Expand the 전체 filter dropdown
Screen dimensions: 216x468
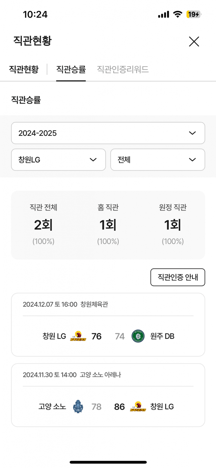(158, 160)
